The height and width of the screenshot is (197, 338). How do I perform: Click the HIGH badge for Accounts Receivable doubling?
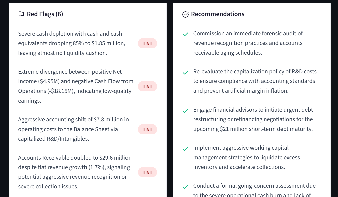(147, 172)
